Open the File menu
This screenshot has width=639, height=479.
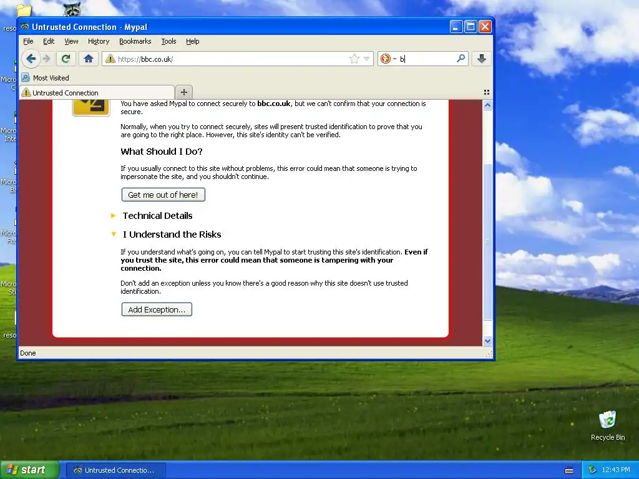28,41
